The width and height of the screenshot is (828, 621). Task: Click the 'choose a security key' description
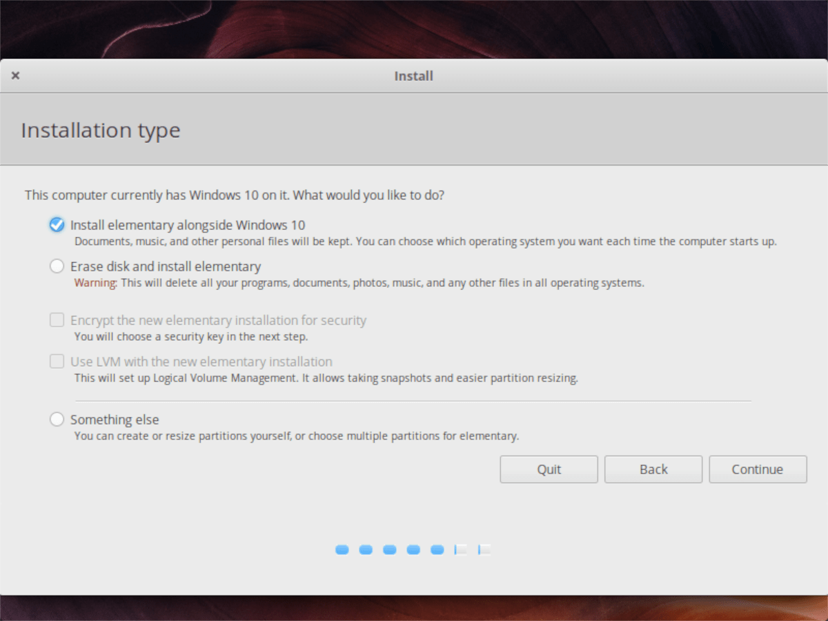click(x=191, y=337)
